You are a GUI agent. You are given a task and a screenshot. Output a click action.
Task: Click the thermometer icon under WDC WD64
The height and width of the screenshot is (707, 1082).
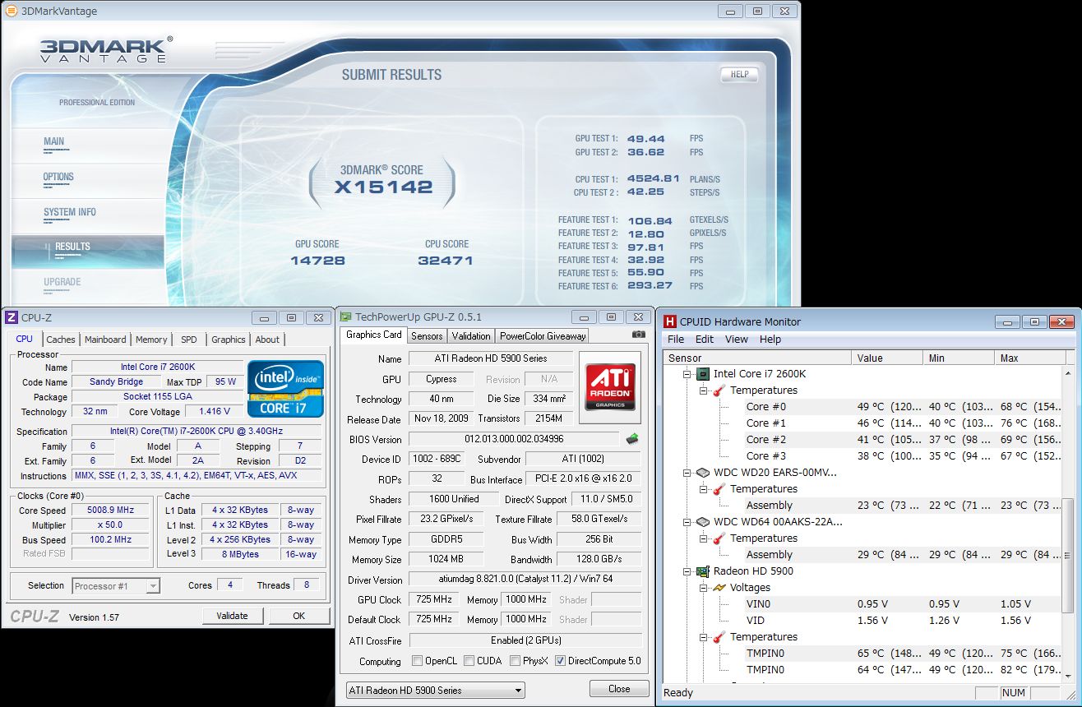[x=719, y=538]
